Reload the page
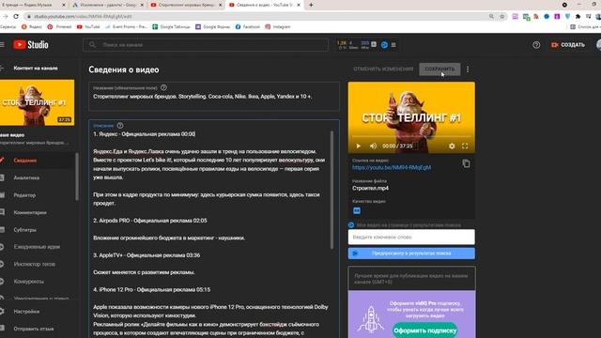Screen dimensions: 601x338 16,17
